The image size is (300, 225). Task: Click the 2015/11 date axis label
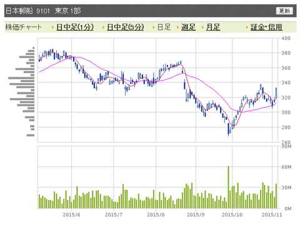pos(272,214)
